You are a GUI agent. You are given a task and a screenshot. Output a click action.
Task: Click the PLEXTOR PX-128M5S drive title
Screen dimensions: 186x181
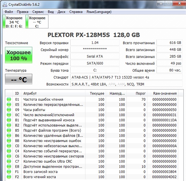click(94, 35)
